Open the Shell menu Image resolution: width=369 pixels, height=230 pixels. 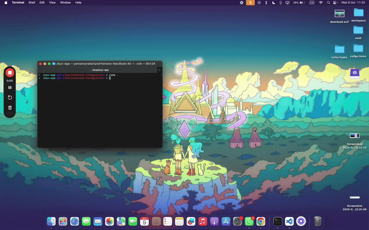click(x=32, y=3)
